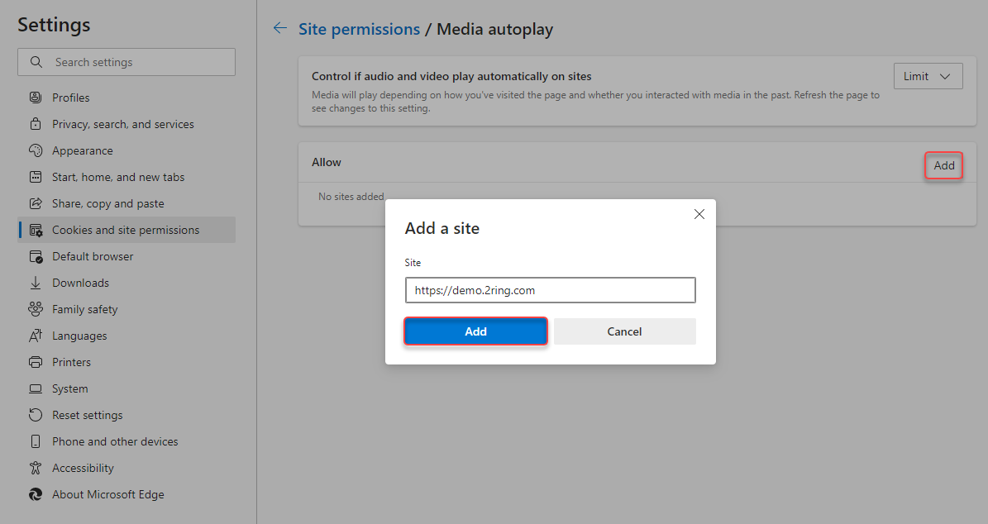This screenshot has height=524, width=988.
Task: Click the Site permissions breadcrumb link
Action: [359, 27]
